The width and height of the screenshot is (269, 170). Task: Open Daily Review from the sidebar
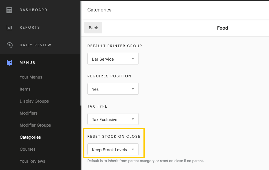(x=35, y=45)
